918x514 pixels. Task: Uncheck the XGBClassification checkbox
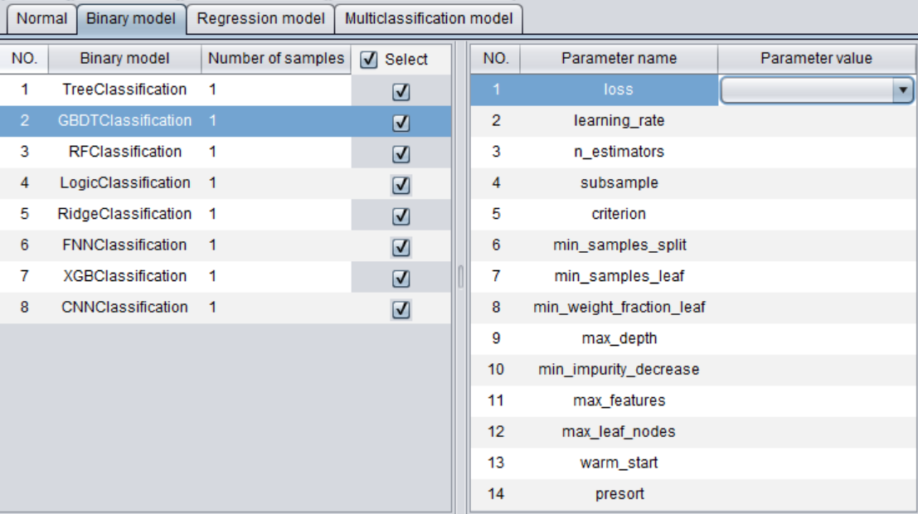(401, 279)
